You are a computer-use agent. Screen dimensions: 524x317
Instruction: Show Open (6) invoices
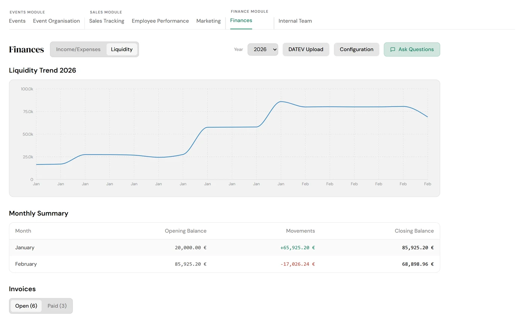coord(26,306)
